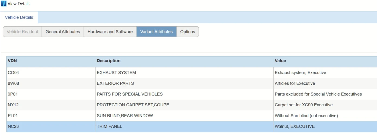Click the SUN BLIND,REAR WINDOW description
Image resolution: width=377 pixels, height=140 pixels.
125,116
